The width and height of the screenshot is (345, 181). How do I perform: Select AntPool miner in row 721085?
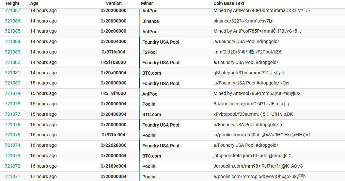[x=150, y=31]
